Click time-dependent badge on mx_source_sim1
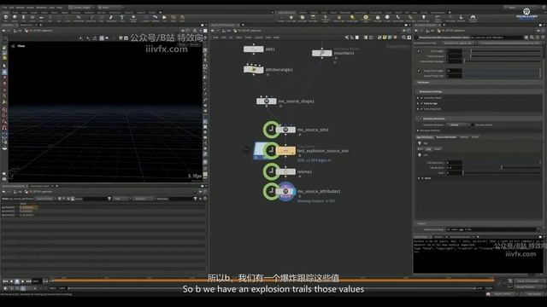The image size is (547, 307). 271,130
